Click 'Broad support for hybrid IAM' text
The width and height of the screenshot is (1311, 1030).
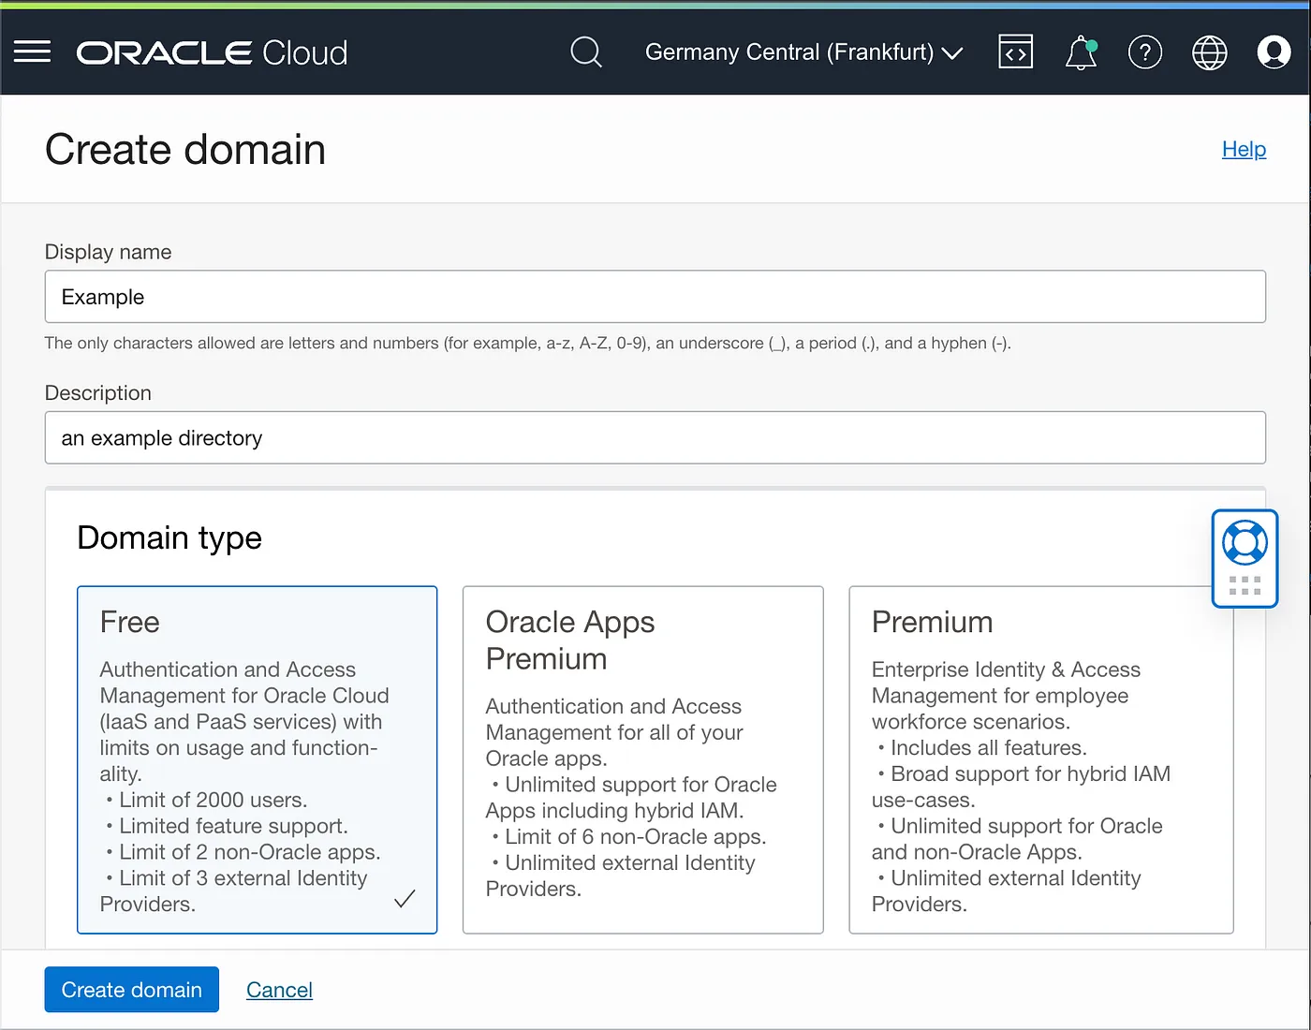tap(1031, 773)
